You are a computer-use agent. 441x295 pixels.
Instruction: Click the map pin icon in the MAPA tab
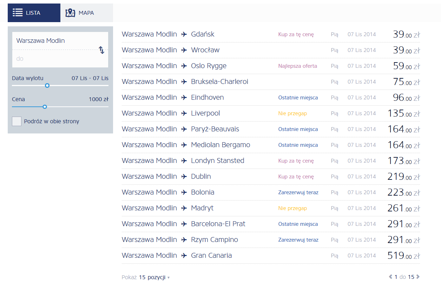(x=71, y=13)
